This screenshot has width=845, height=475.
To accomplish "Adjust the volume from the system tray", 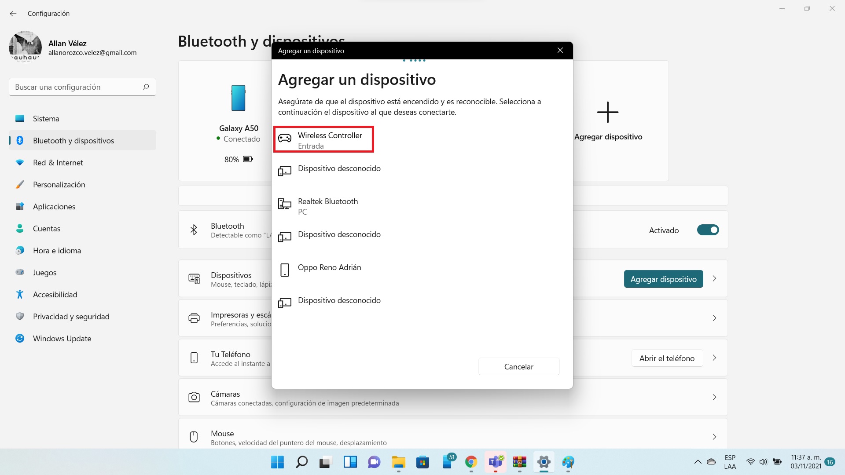I will [x=763, y=462].
